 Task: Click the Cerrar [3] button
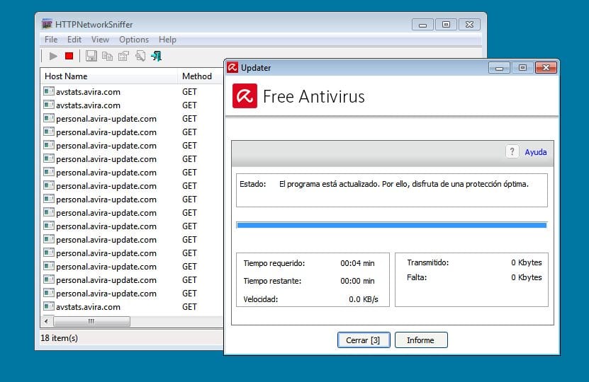pyautogui.click(x=363, y=340)
